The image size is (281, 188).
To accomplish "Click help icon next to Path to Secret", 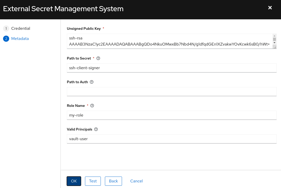I will click(x=98, y=58).
